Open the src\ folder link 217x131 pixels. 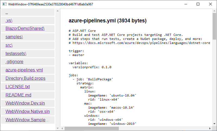coord(9,45)
